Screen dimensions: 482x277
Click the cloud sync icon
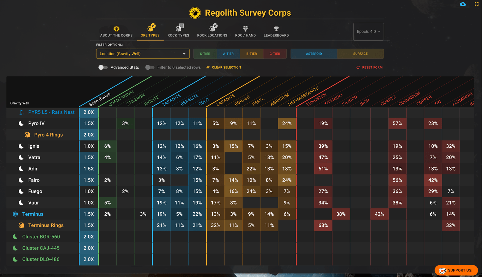(x=463, y=4)
